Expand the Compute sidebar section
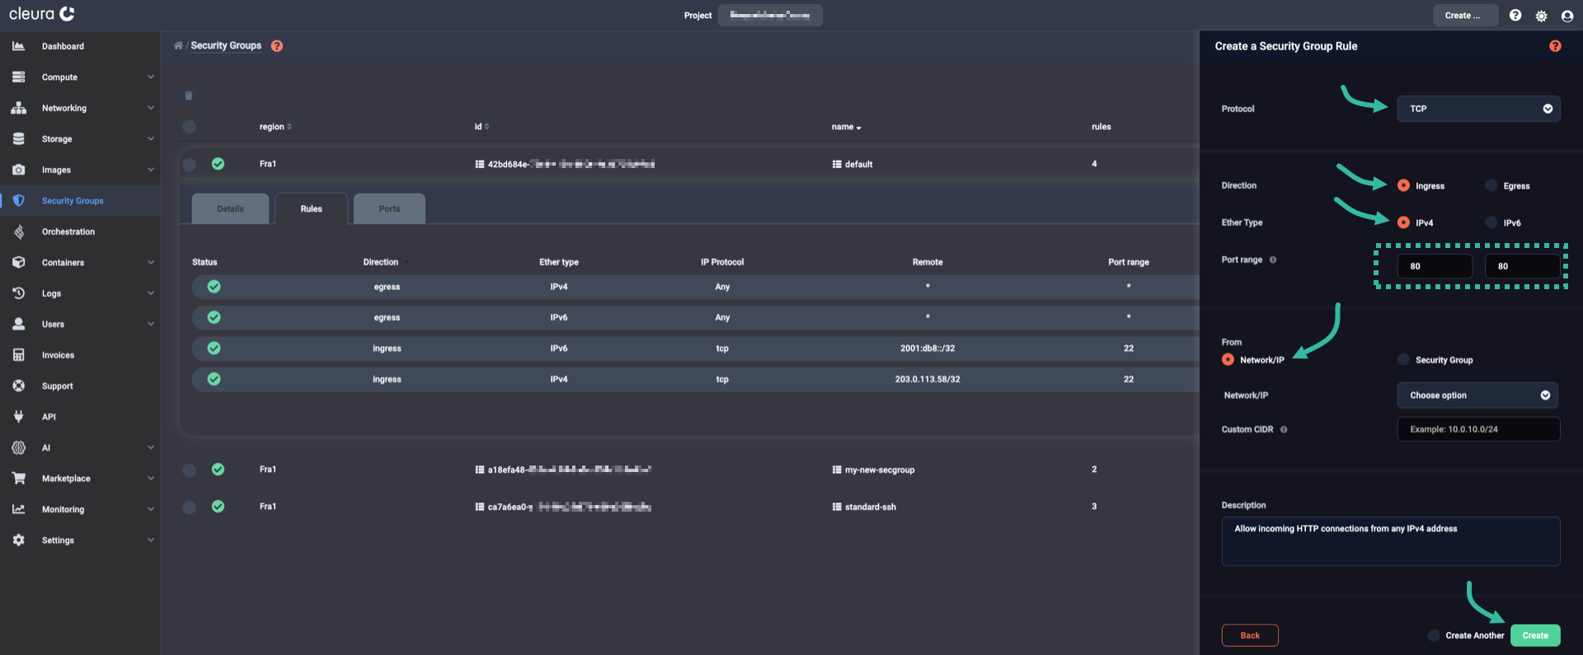Viewport: 1583px width, 655px height. [x=151, y=77]
